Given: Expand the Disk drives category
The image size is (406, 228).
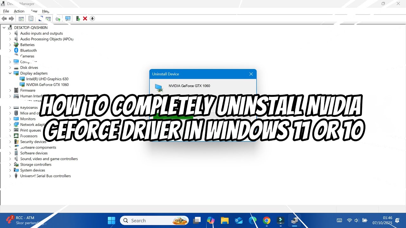Looking at the screenshot, I should (x=10, y=67).
